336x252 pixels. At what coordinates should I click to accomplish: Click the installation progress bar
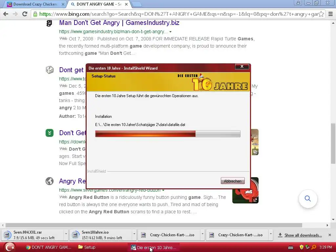point(168,134)
